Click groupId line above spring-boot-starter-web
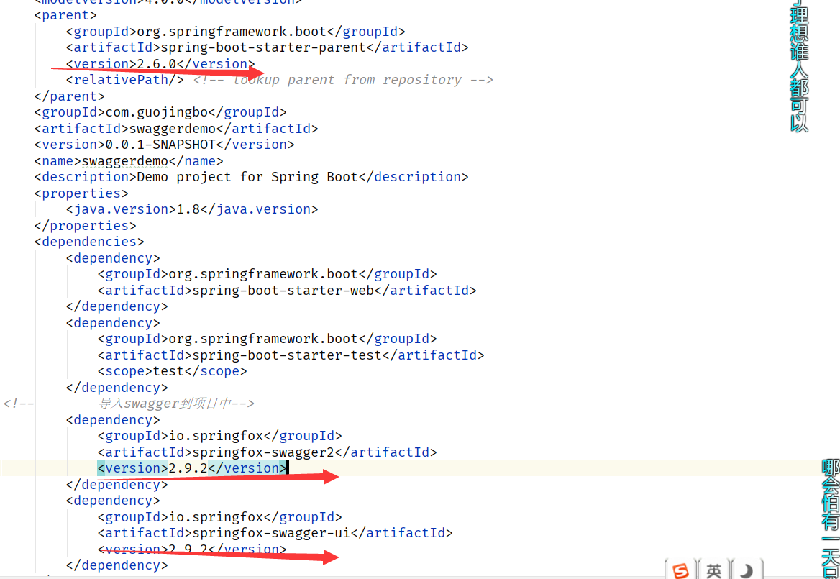 (x=267, y=274)
